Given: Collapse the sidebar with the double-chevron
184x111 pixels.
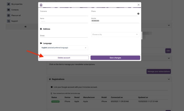Looking at the screenshot, I should [26, 27].
